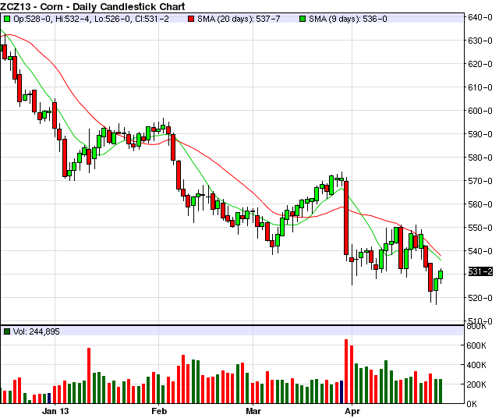The image size is (499, 418).
Task: Click the 600-0 price axis label
Action: (x=480, y=111)
